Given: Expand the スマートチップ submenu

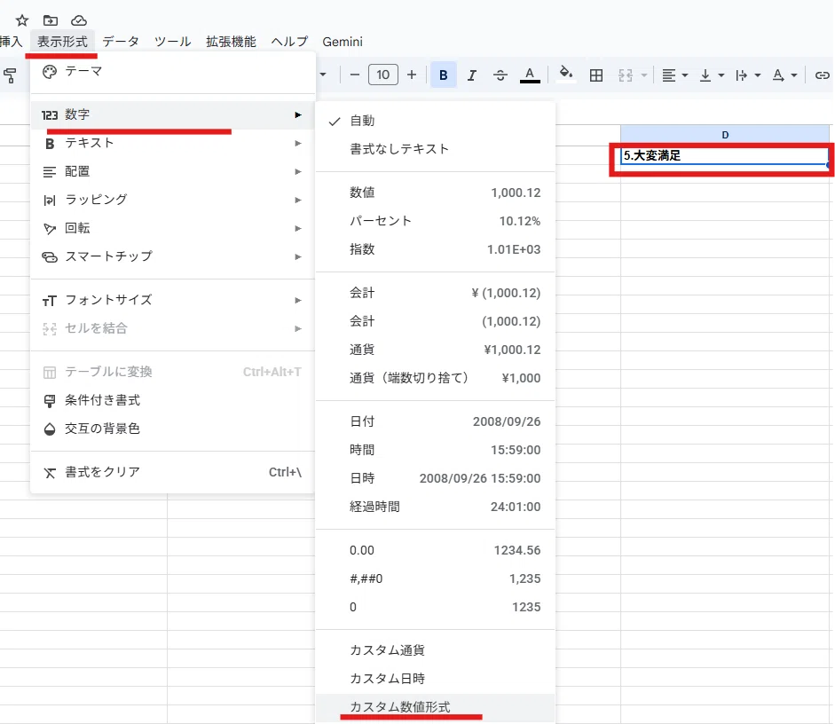Looking at the screenshot, I should coord(172,256).
